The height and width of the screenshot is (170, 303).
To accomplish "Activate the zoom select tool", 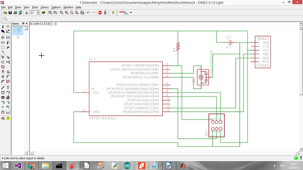I will point(82,12).
